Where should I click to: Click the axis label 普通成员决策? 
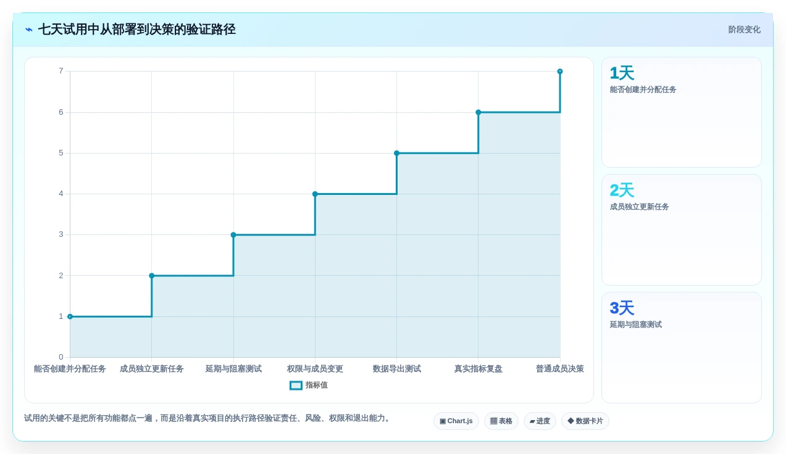pyautogui.click(x=560, y=369)
